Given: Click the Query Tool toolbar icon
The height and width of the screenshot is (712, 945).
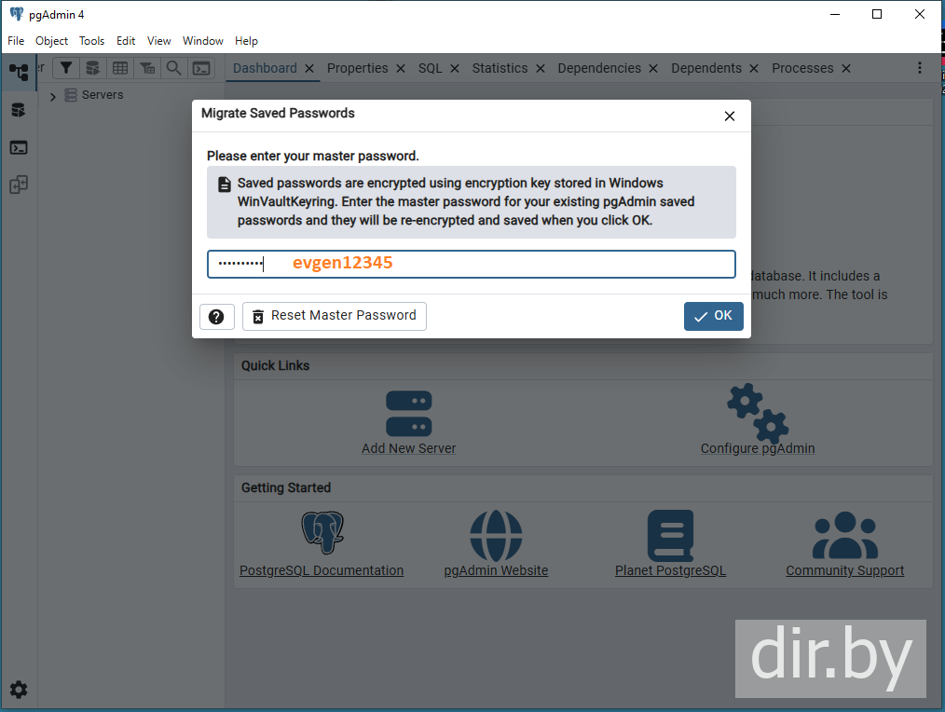Looking at the screenshot, I should (x=93, y=68).
